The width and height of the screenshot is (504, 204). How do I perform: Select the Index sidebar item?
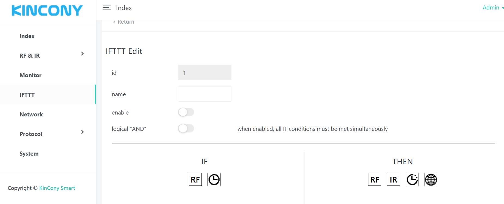tap(27, 36)
